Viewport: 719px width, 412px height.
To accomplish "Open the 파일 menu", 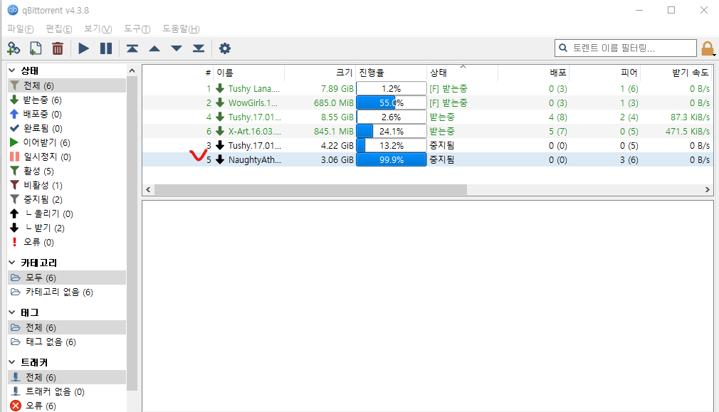I will (x=20, y=29).
